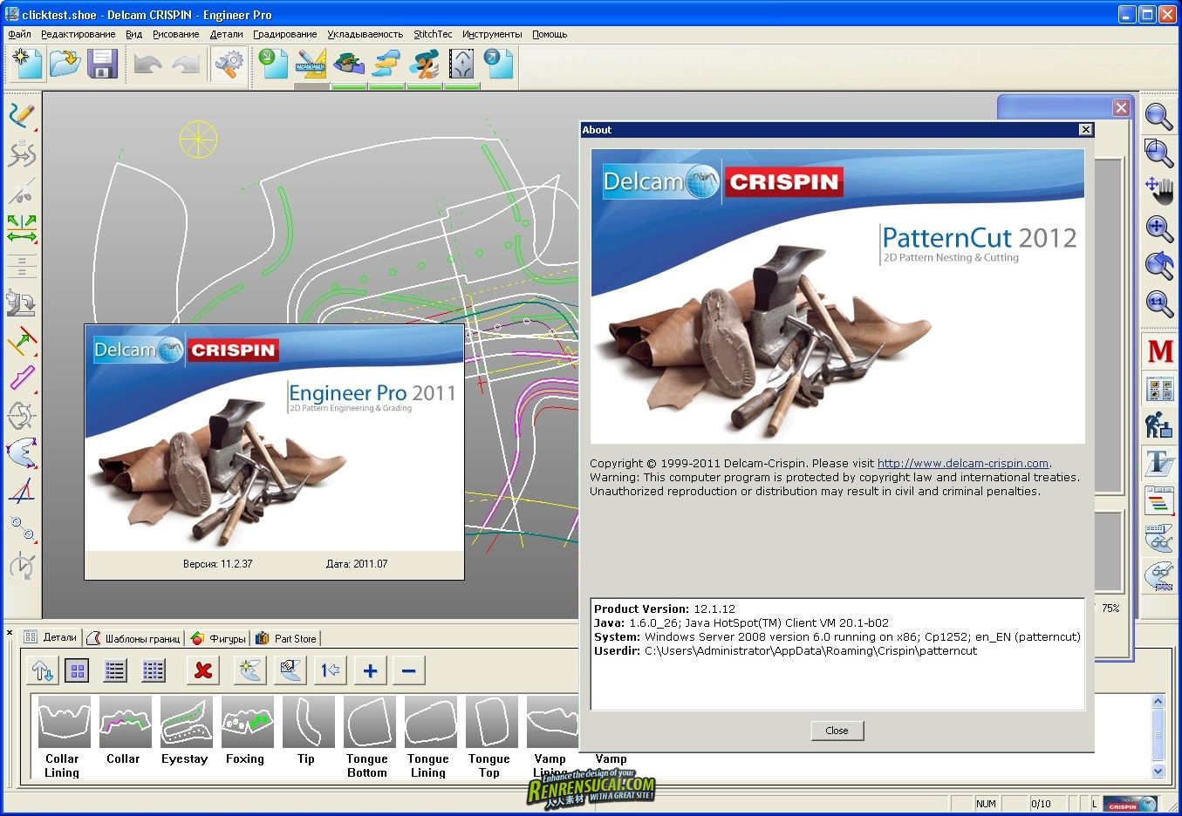Image resolution: width=1182 pixels, height=816 pixels.
Task: Switch to the Шаблоны границ tab
Action: pos(134,638)
